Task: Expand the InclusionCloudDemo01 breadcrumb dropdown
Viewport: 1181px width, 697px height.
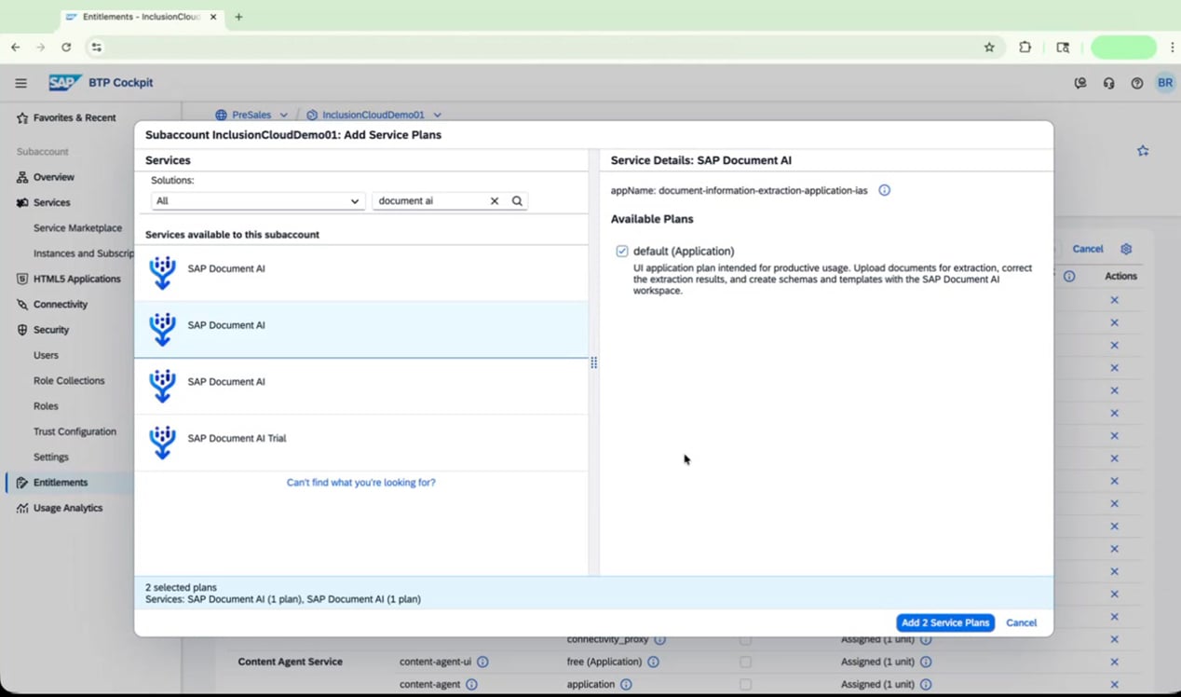Action: click(437, 116)
